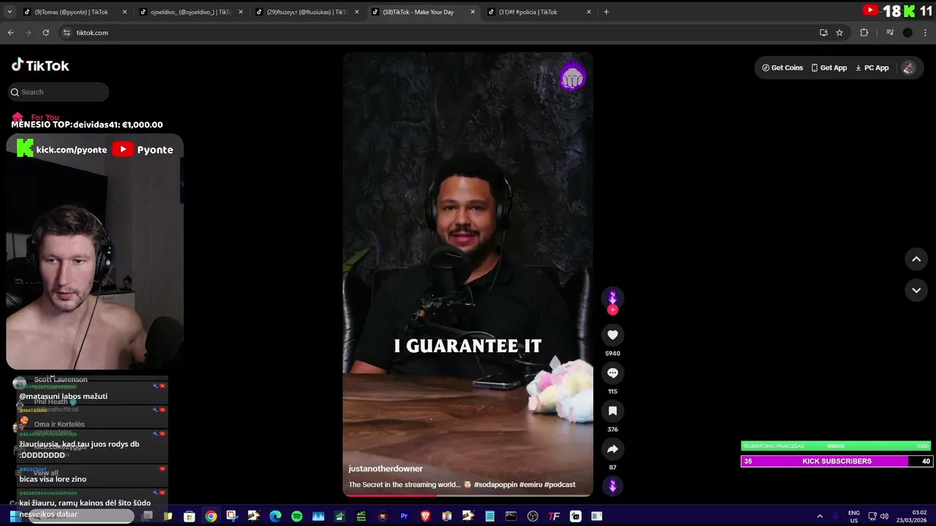Open OBS Studio from the taskbar
The height and width of the screenshot is (526, 936).
pos(532,517)
